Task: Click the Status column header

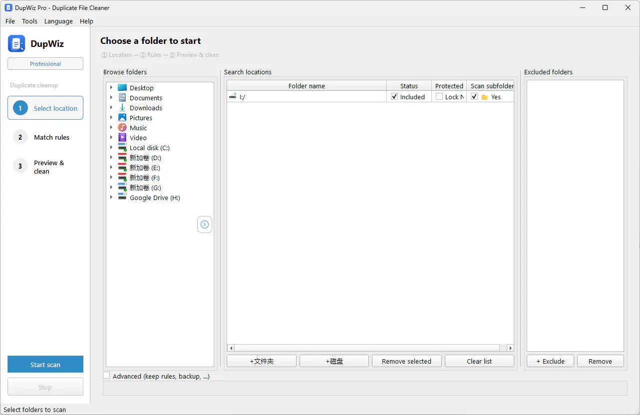Action: 409,86
